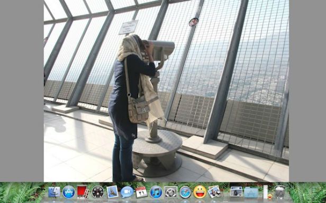Viewport: 326px width, 203px height.
Task: Open the Mail app from the dock
Action: click(112, 192)
